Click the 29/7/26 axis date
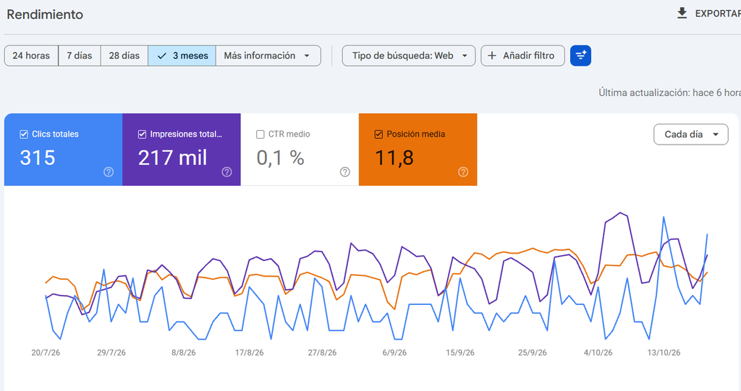 [x=111, y=353]
